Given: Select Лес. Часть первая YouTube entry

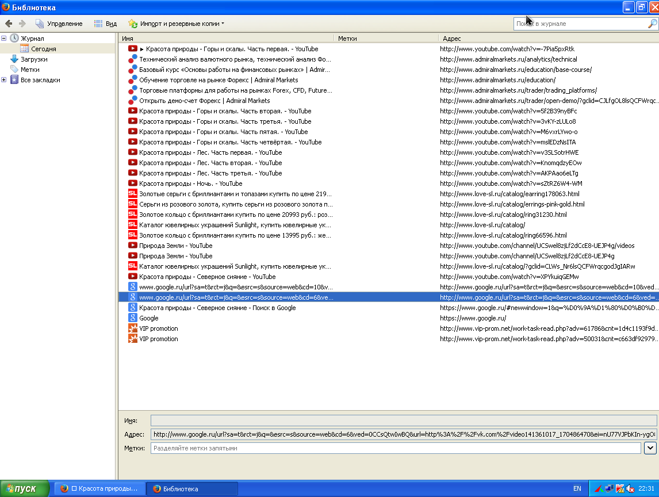Looking at the screenshot, I should point(210,152).
